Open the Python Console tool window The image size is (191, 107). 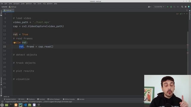click(x=69, y=99)
